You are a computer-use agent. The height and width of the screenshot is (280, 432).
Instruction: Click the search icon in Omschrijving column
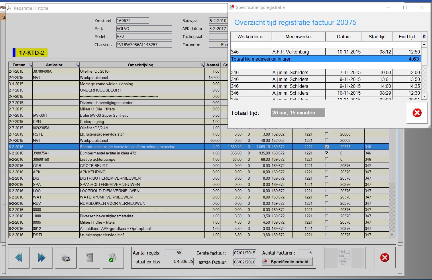pyautogui.click(x=202, y=65)
